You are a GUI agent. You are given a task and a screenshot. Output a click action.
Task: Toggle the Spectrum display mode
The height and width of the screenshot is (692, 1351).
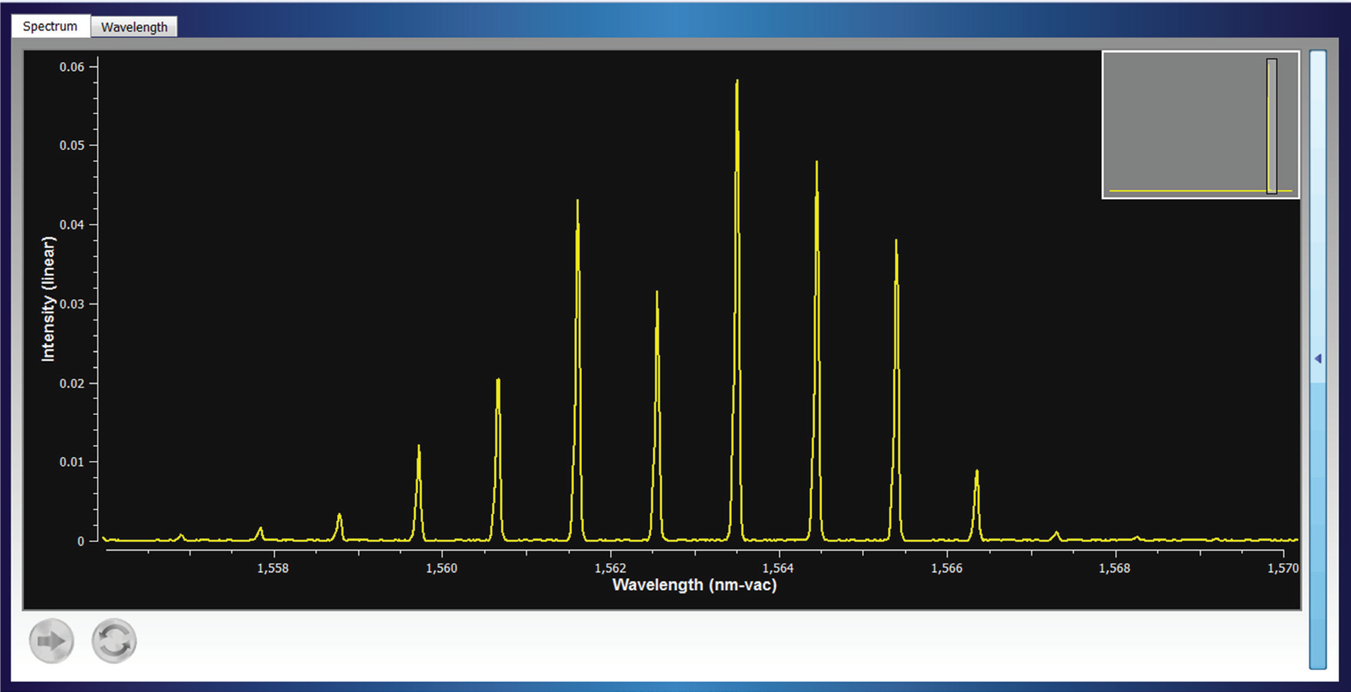[x=49, y=25]
